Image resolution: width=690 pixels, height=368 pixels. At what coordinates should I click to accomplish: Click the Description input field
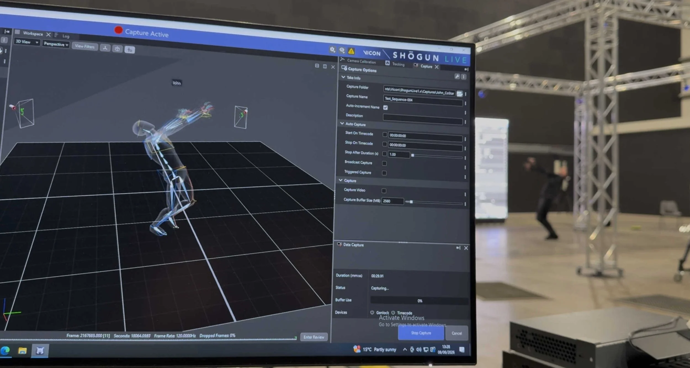click(423, 119)
